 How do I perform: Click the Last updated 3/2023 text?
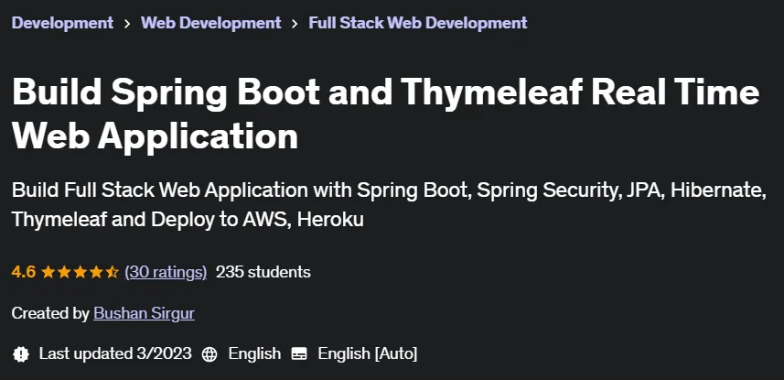pyautogui.click(x=115, y=354)
